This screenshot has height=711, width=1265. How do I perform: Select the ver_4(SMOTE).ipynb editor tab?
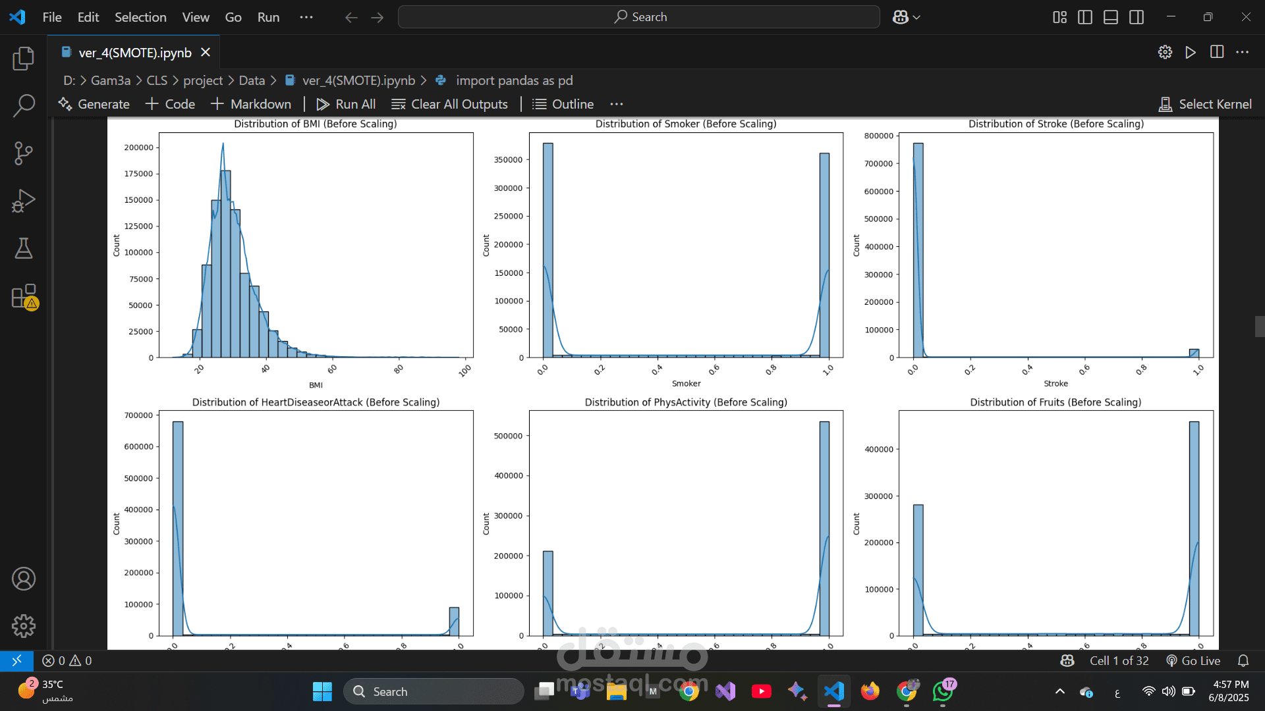(x=135, y=53)
